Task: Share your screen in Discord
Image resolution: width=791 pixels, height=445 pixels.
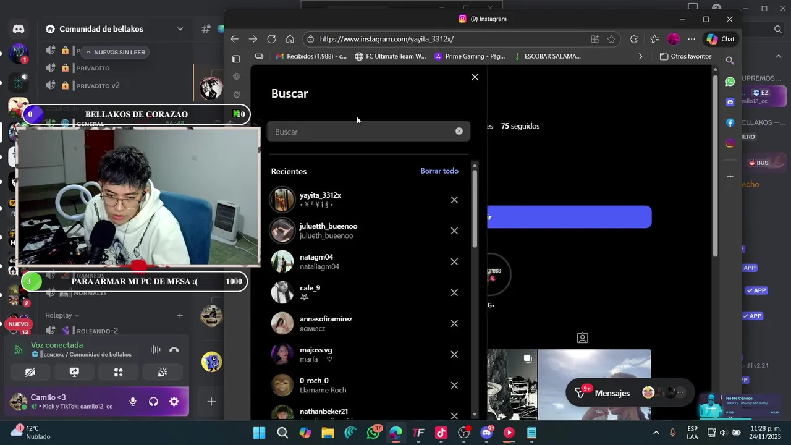Action: tap(74, 372)
